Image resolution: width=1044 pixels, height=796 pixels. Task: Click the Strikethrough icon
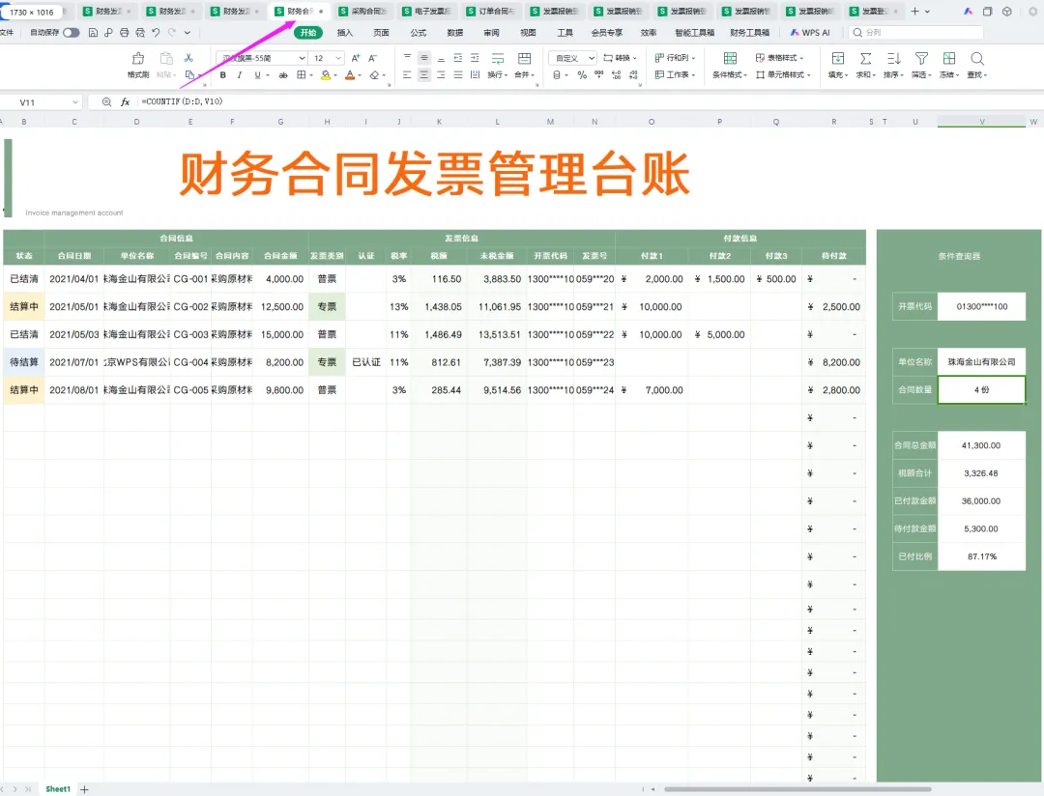click(x=283, y=75)
